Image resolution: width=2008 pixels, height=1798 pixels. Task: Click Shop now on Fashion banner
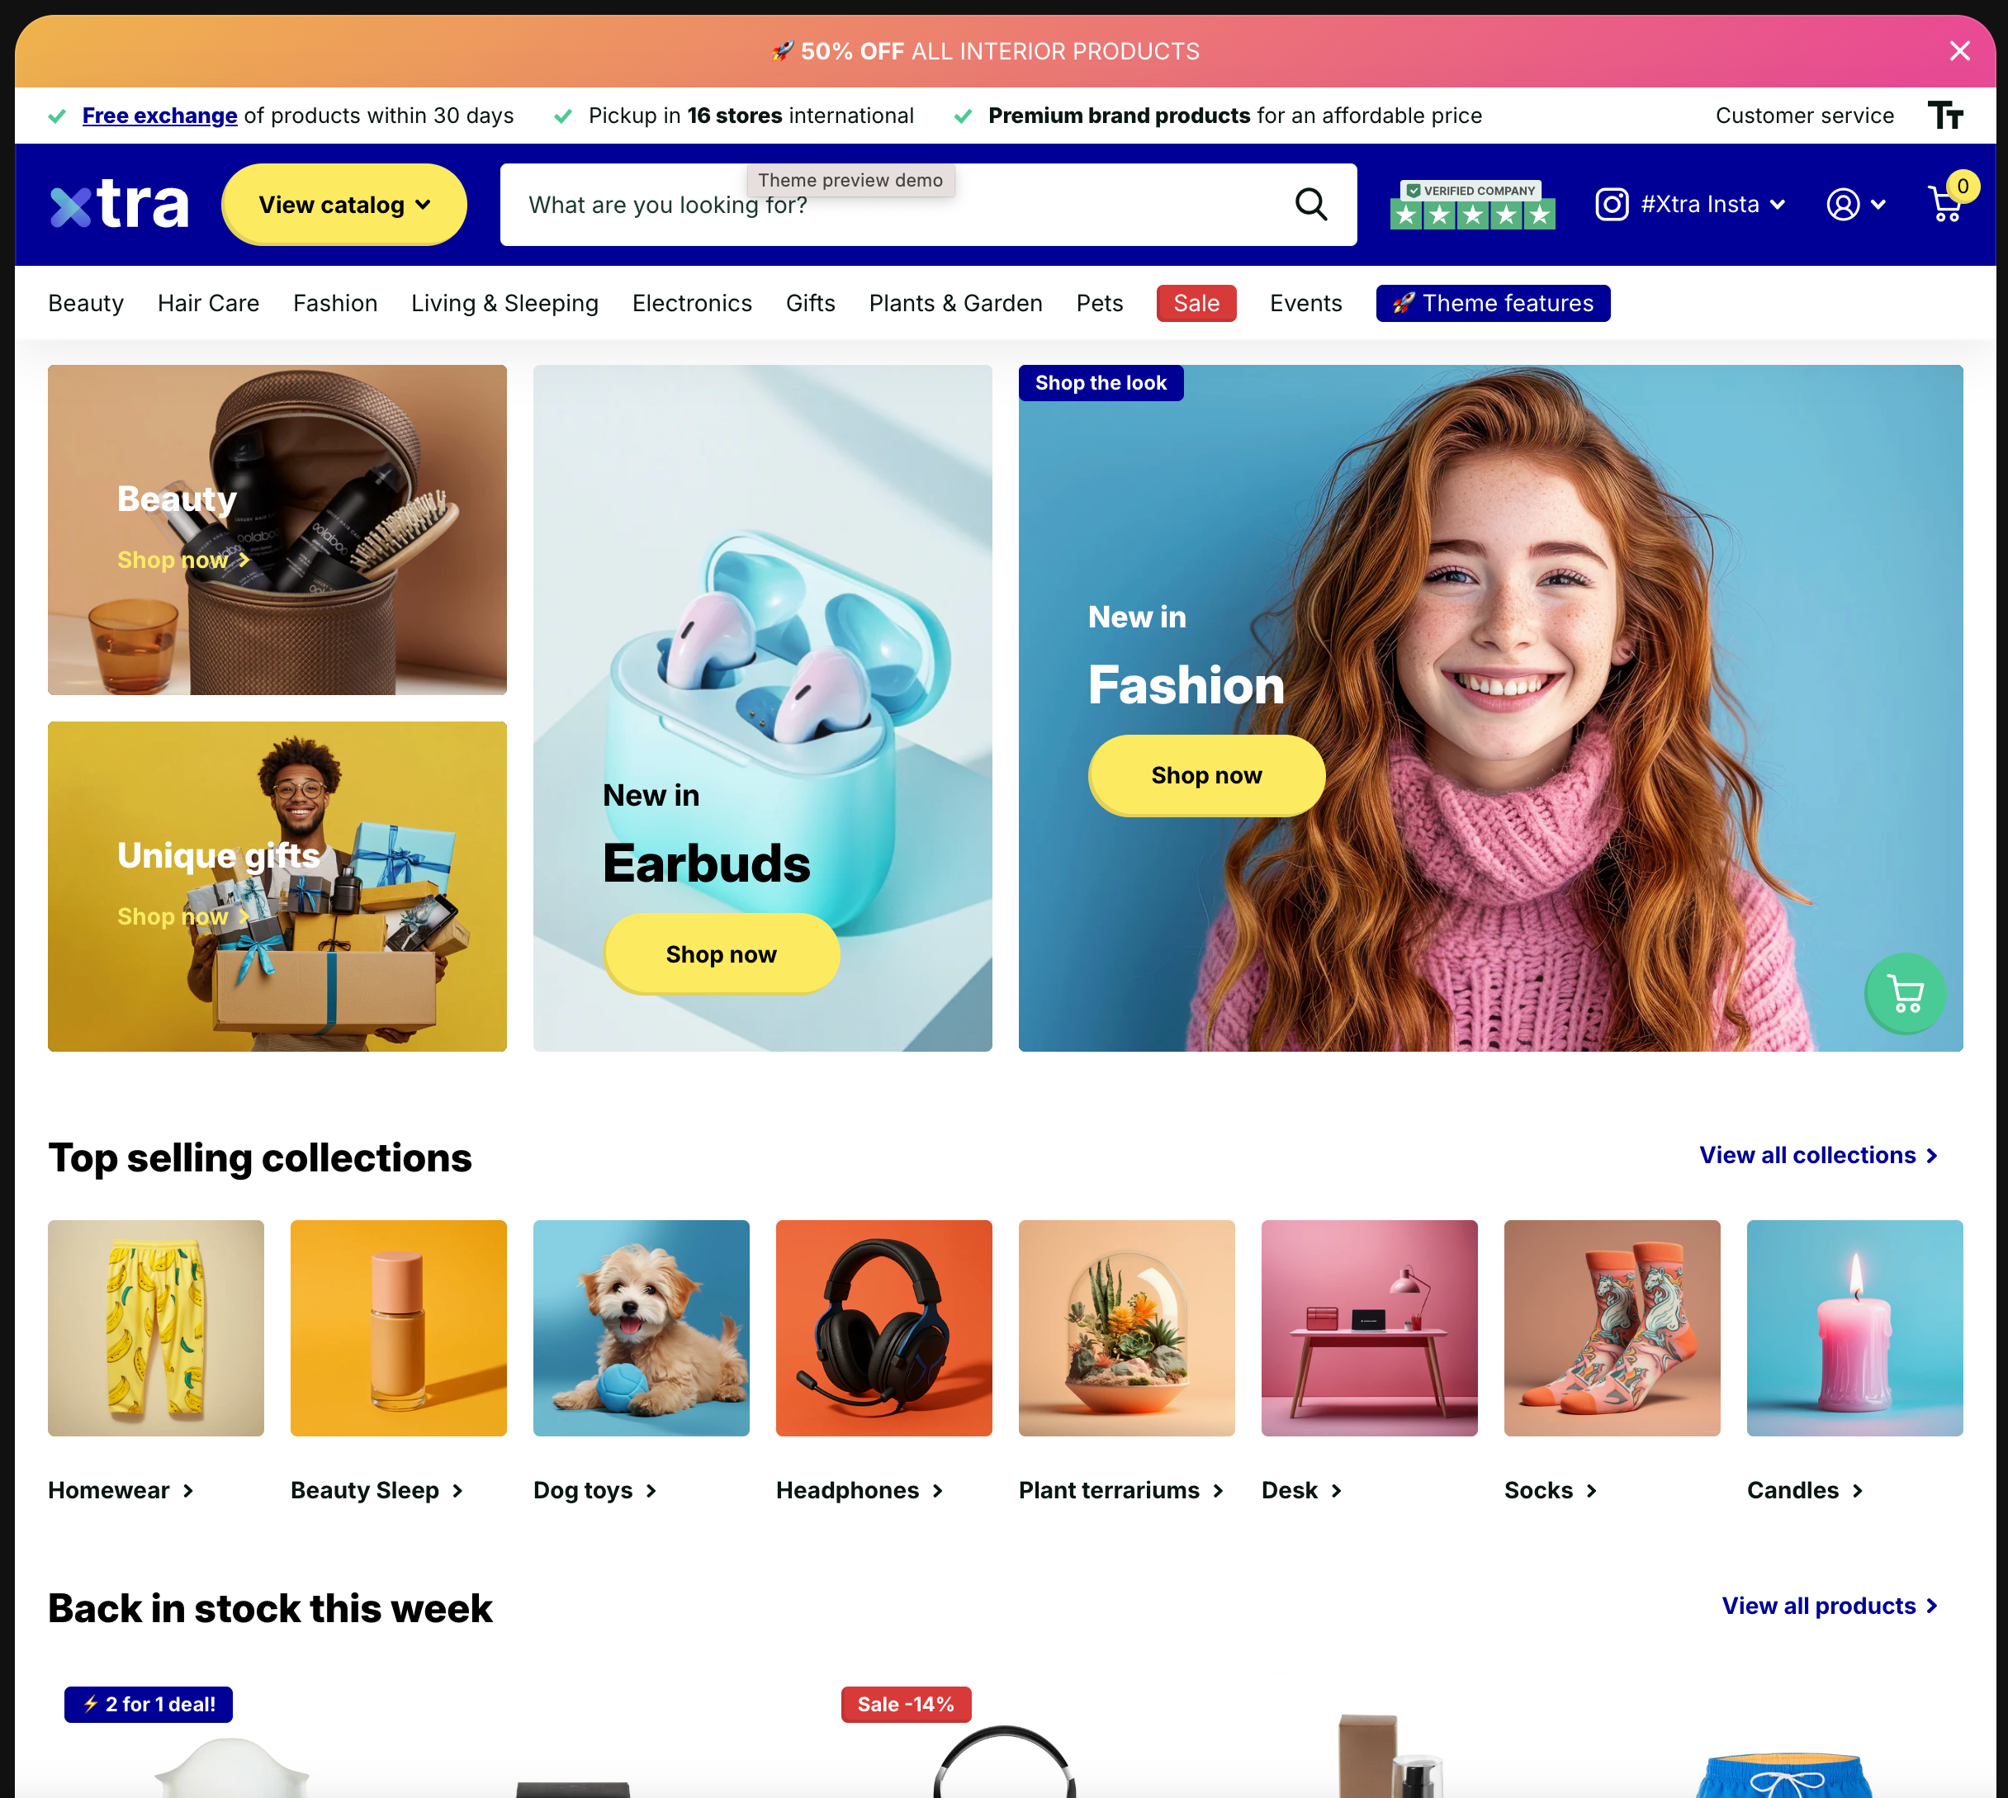tap(1206, 775)
